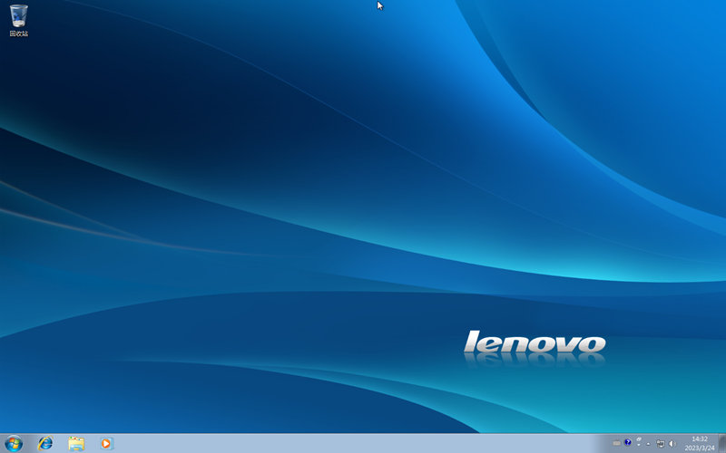Show hidden system tray icons

[648, 444]
